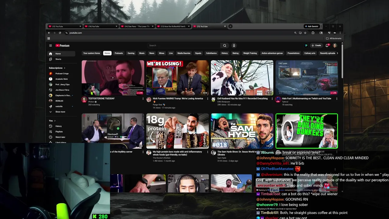Viewport: 389px width, 219px height.
Task: Switch to the Dan Pena browser tab
Action: click(137, 26)
